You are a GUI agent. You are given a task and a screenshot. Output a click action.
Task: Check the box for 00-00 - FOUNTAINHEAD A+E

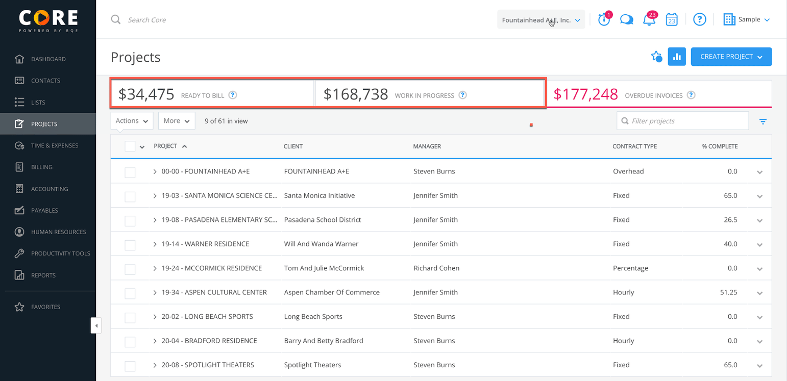(x=130, y=172)
